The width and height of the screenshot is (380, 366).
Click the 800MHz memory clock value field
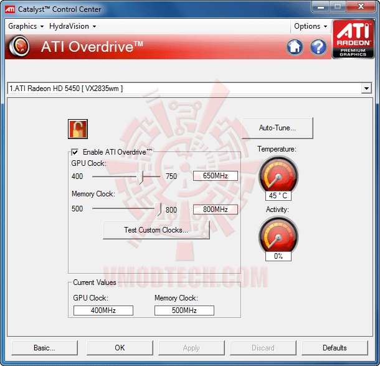pos(215,209)
